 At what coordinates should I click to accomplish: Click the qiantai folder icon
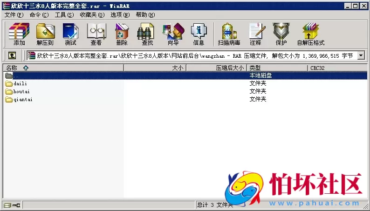click(x=9, y=100)
